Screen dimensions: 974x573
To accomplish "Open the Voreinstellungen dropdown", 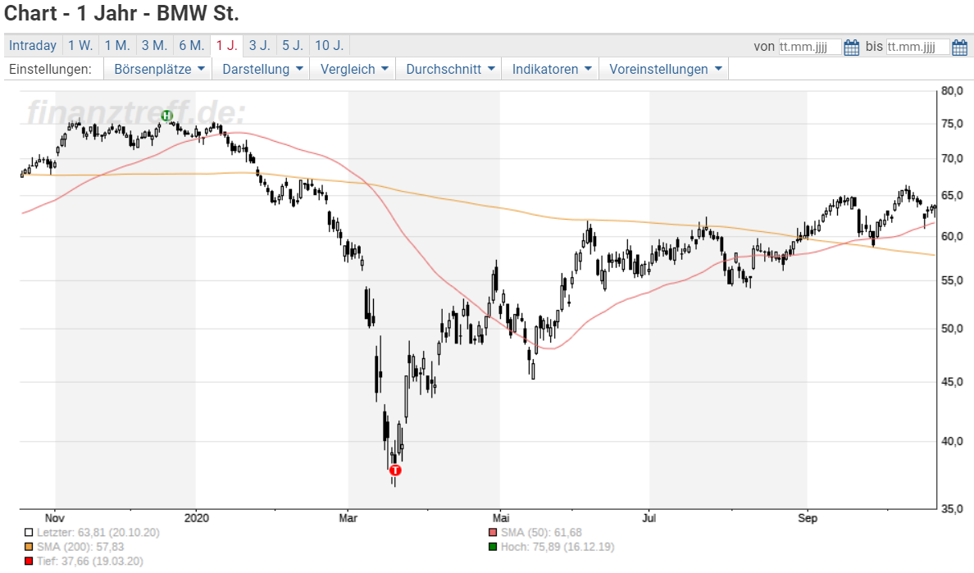I will (x=665, y=69).
